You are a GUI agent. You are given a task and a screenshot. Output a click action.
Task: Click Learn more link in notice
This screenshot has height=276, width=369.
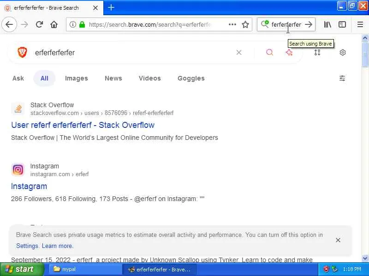pyautogui.click(x=57, y=246)
